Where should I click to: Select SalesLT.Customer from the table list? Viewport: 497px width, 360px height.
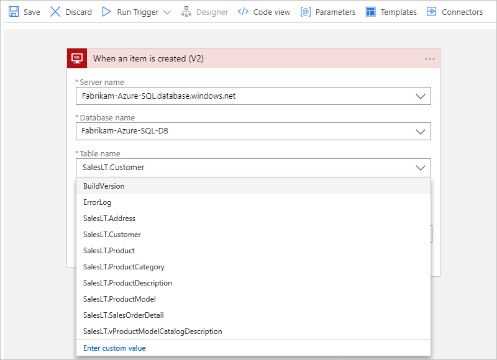[112, 234]
